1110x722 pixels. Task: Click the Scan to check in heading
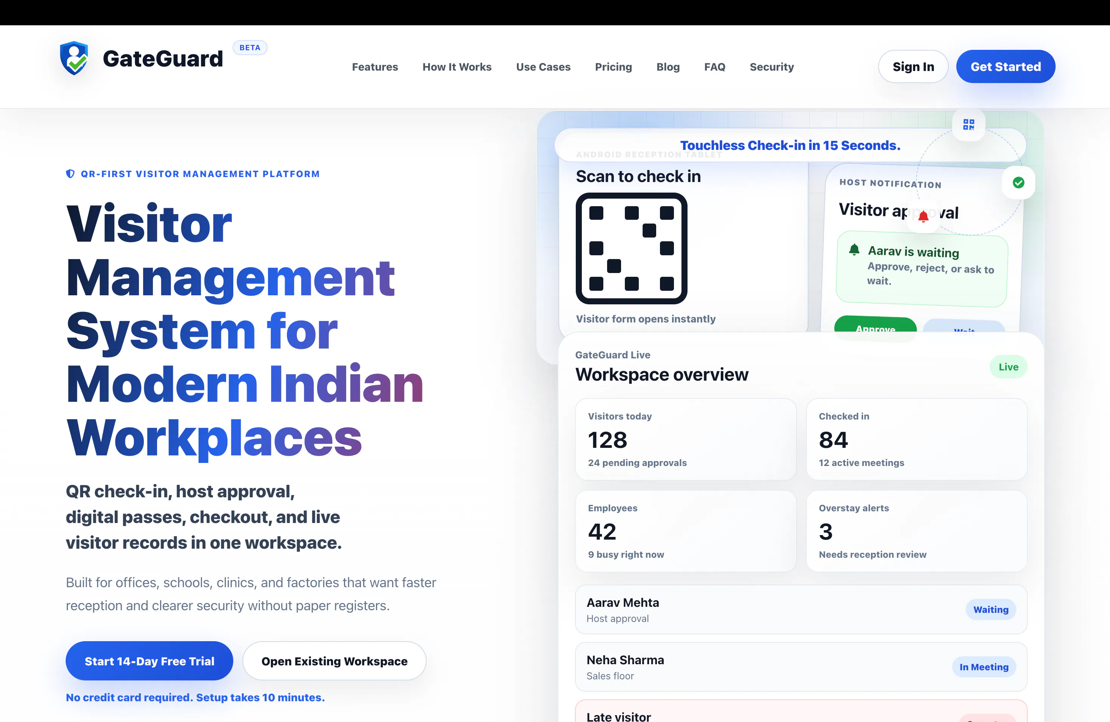[x=638, y=176]
